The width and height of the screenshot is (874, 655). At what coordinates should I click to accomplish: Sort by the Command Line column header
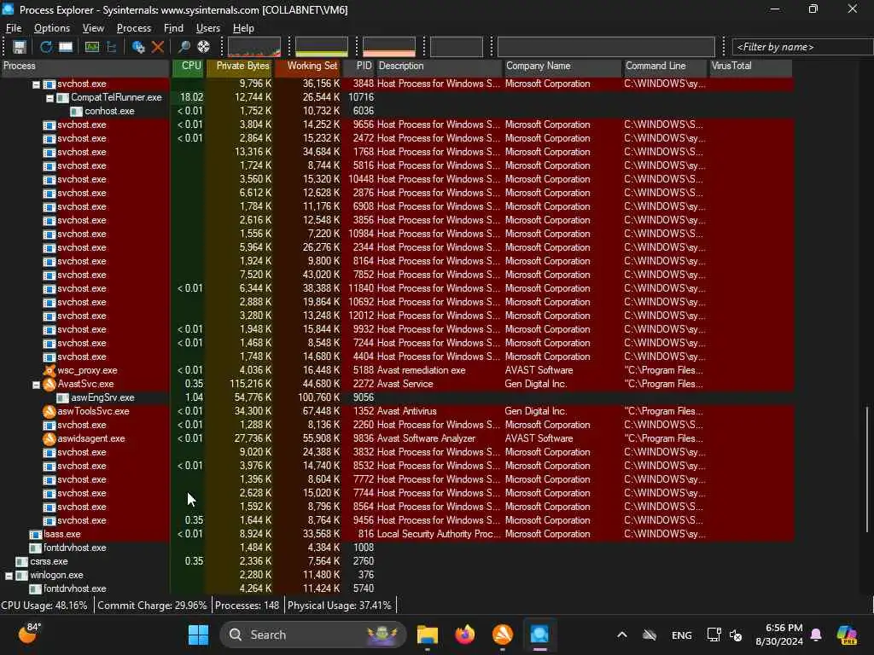tap(665, 66)
